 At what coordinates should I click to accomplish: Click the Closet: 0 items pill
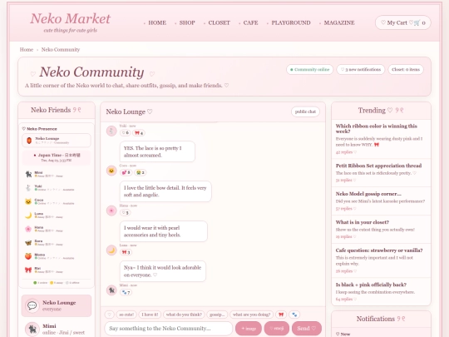point(406,69)
